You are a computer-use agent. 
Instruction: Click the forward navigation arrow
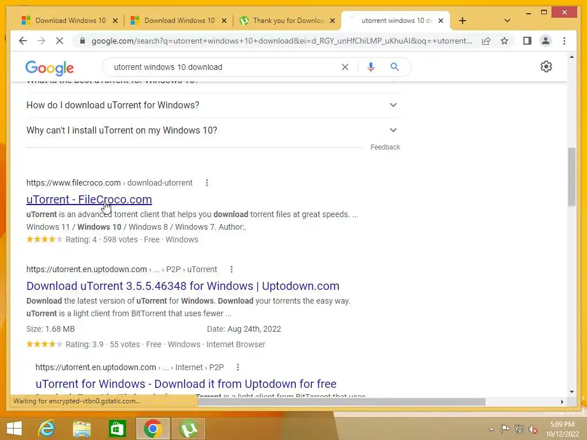tap(41, 41)
